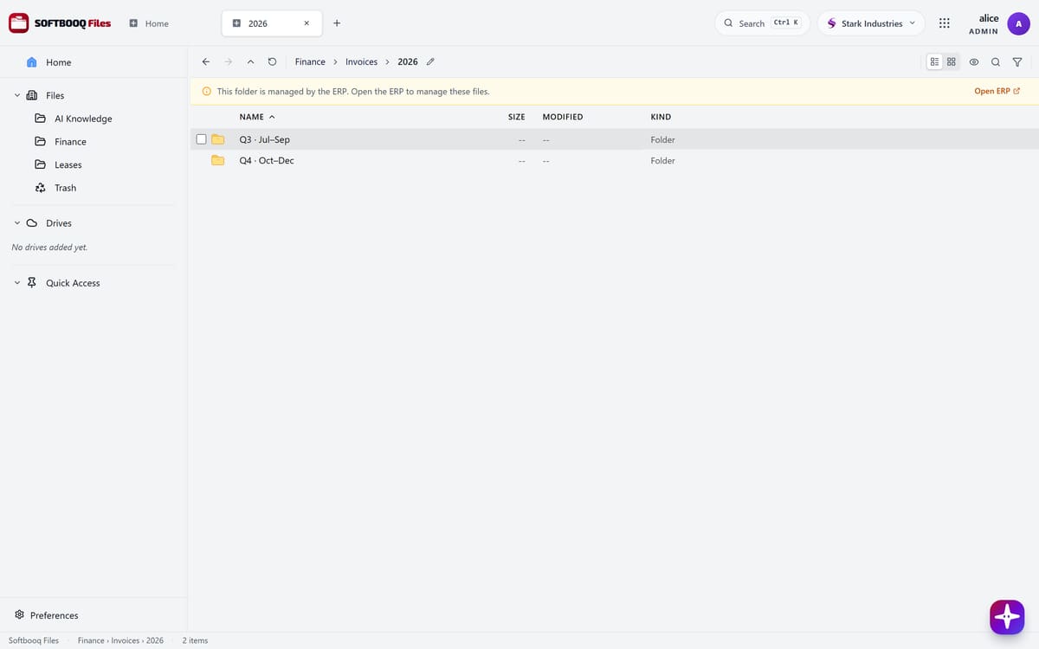This screenshot has height=649, width=1039.
Task: Open the AI Knowledge folder
Action: pyautogui.click(x=83, y=119)
